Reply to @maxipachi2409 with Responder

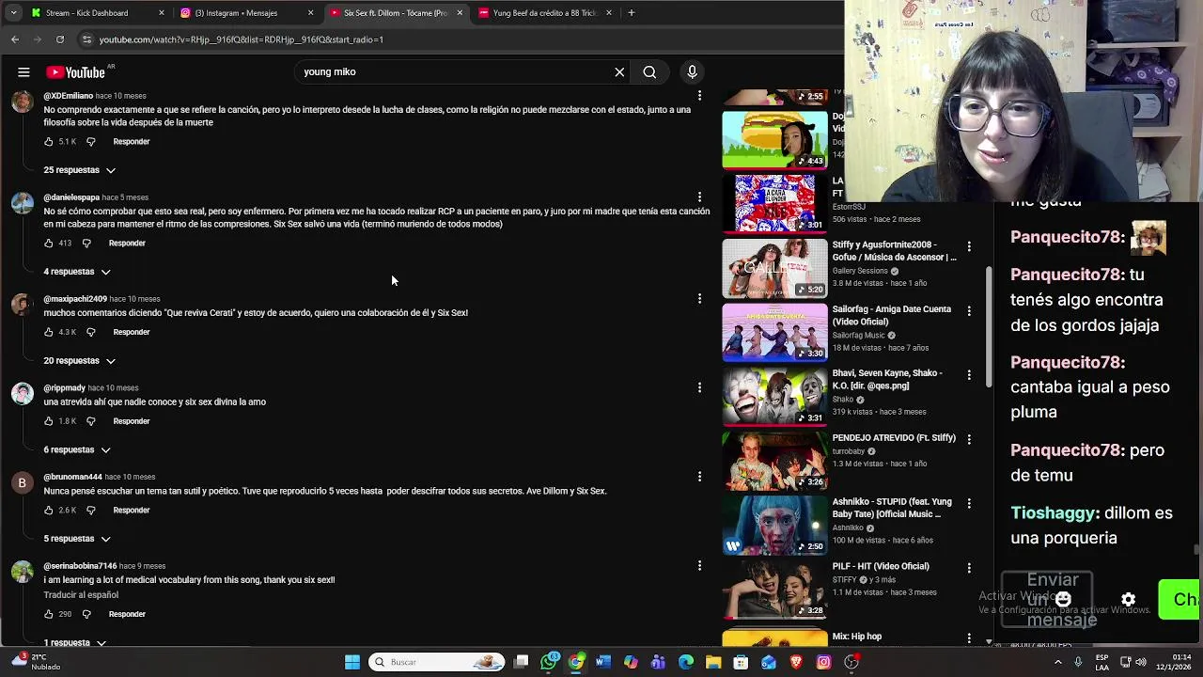(132, 332)
